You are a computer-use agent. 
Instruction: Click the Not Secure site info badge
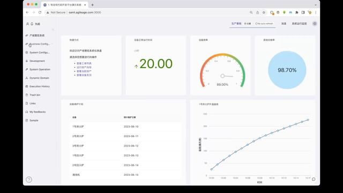click(x=56, y=12)
